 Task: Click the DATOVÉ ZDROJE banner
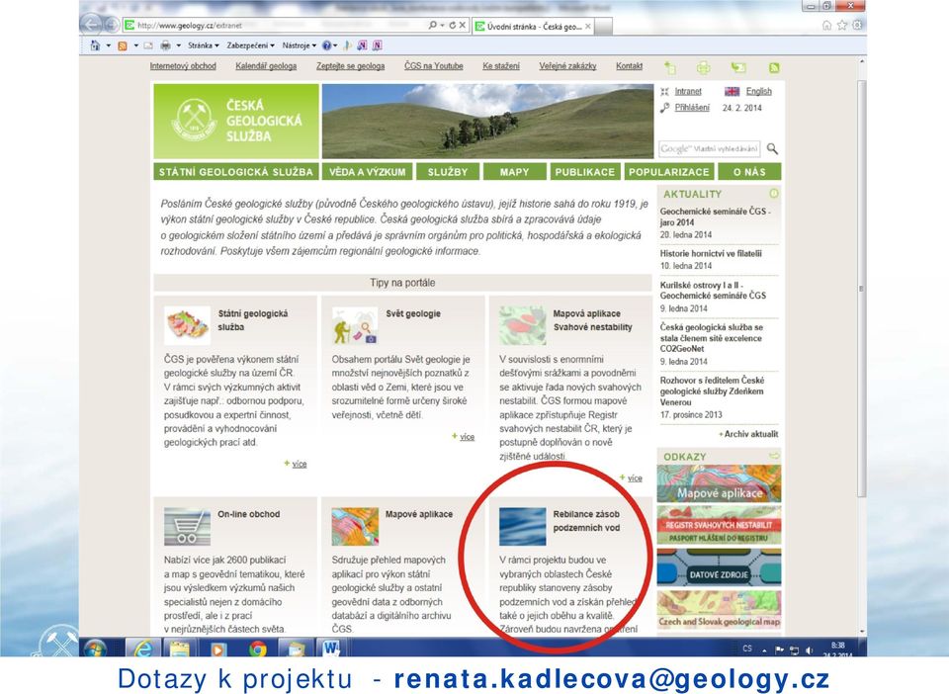point(719,568)
